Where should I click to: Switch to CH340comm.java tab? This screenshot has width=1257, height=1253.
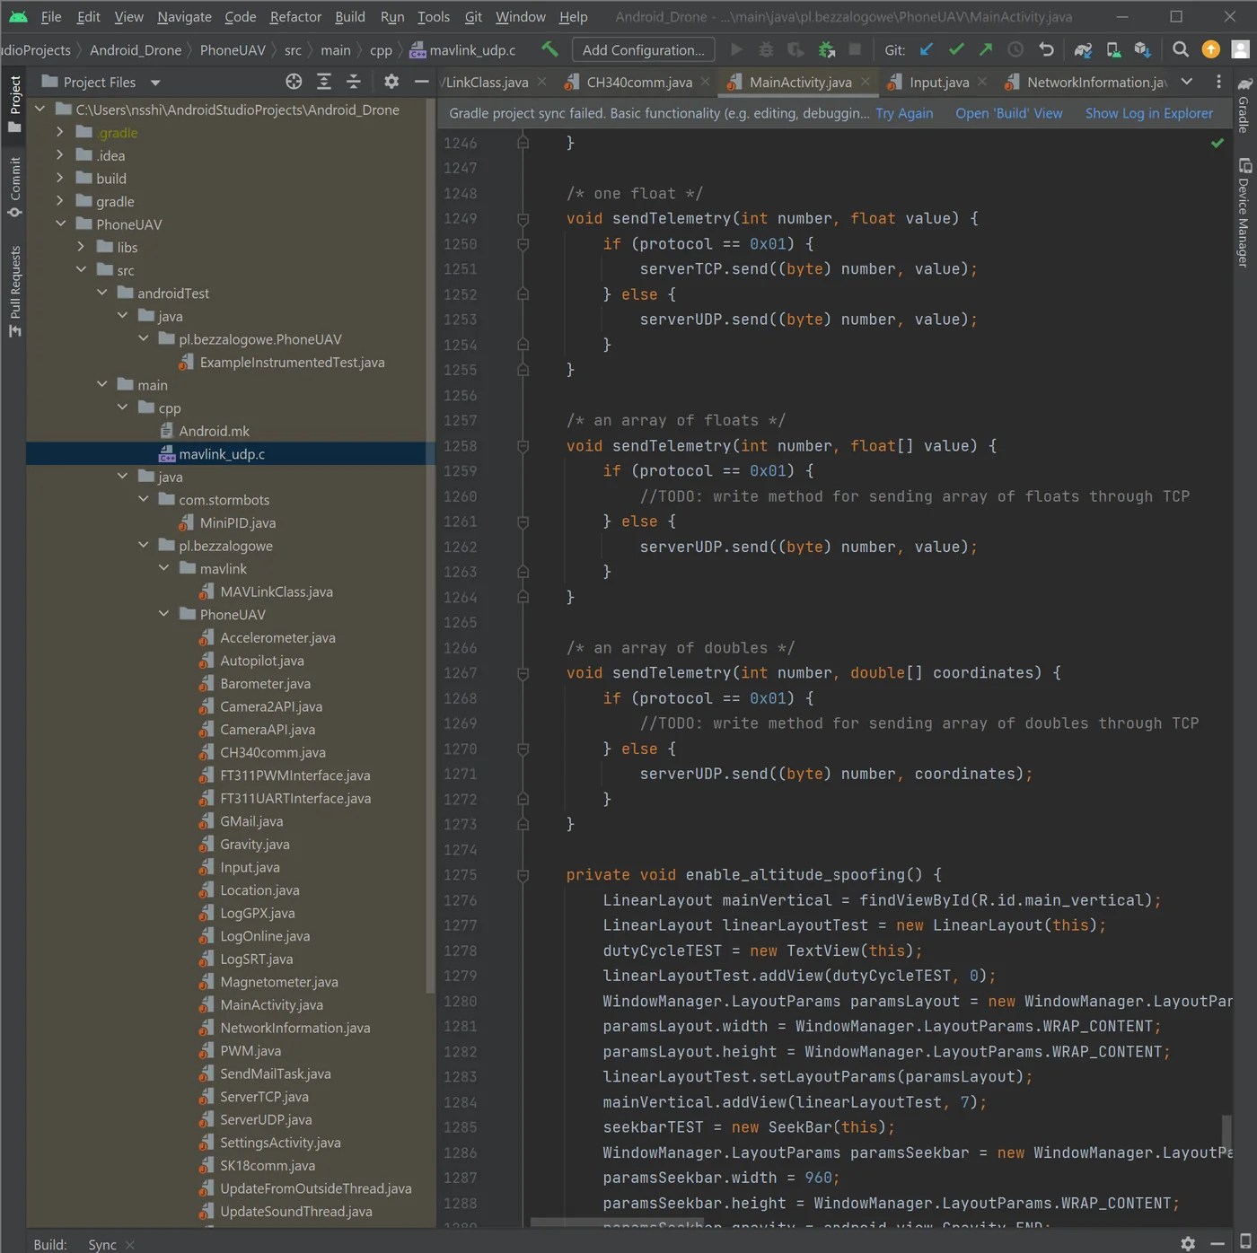tap(639, 82)
